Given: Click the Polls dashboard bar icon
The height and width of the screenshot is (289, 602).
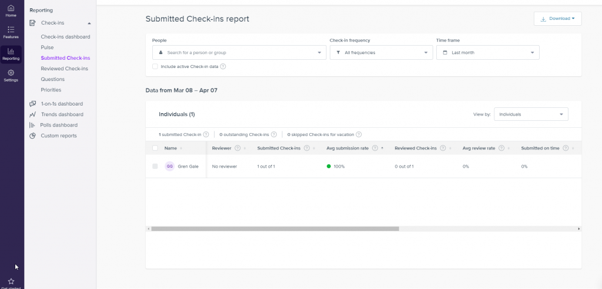Looking at the screenshot, I should [32, 125].
